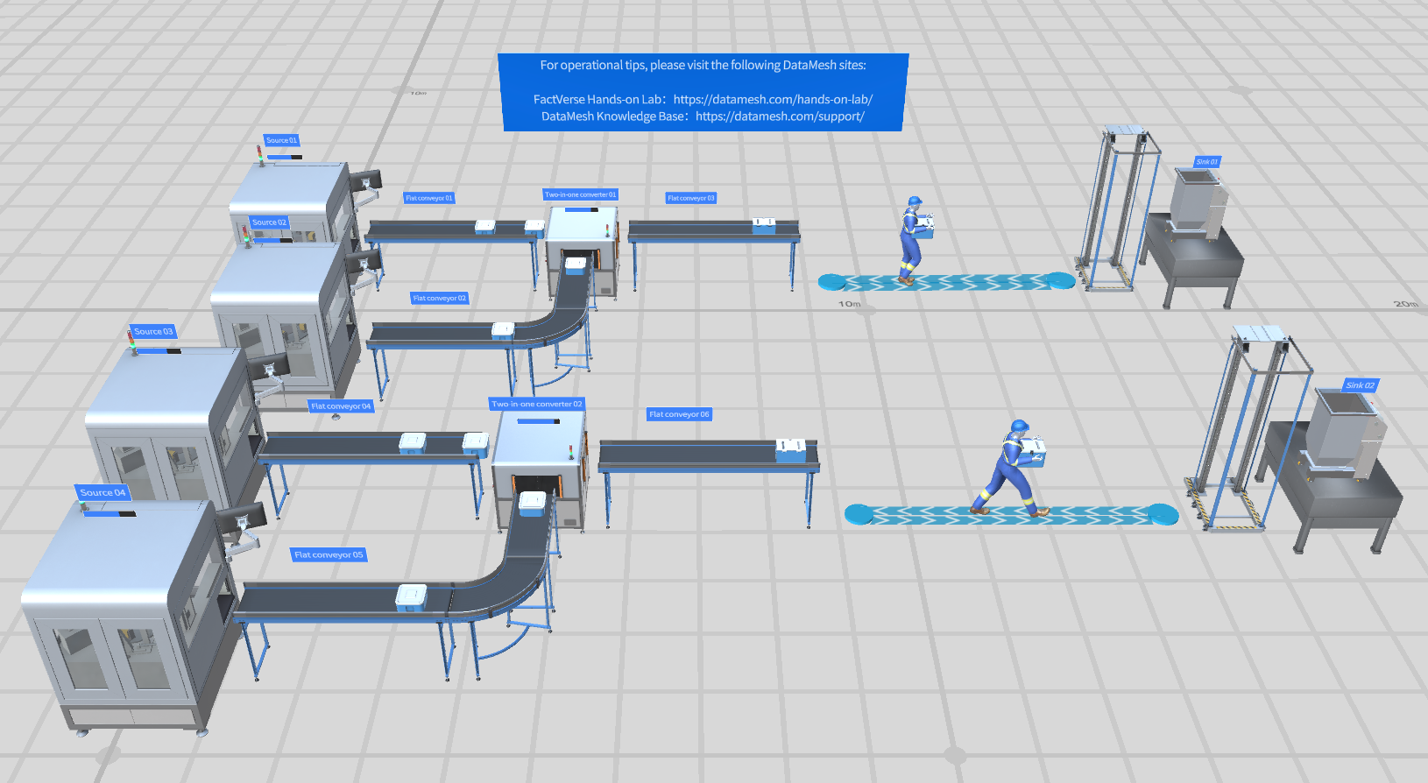
Task: Pick the Flat conveyor 05 label
Action: [329, 554]
